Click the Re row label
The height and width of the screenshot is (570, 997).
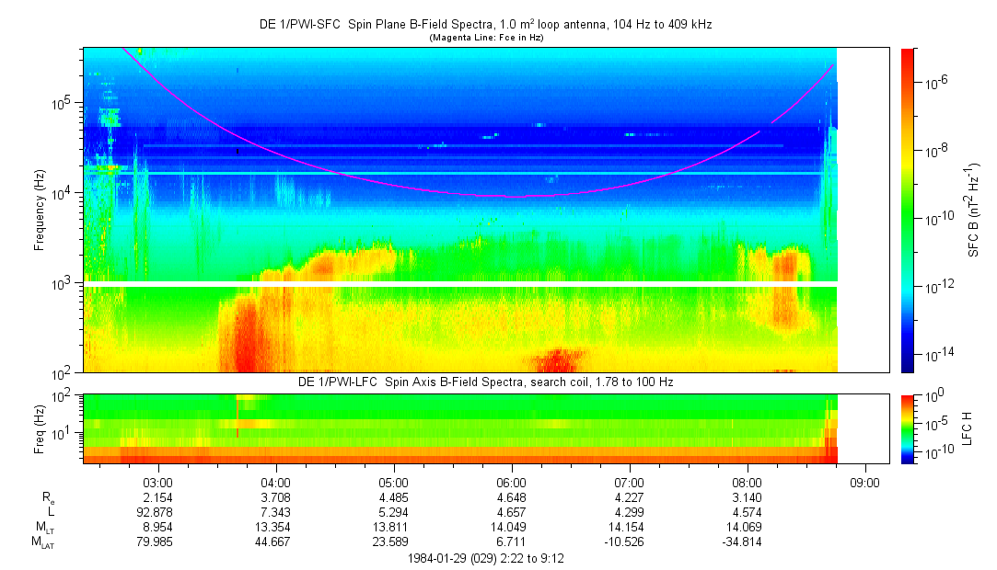click(x=49, y=498)
